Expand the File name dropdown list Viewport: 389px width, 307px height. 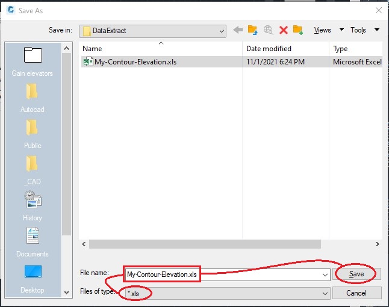(325, 274)
